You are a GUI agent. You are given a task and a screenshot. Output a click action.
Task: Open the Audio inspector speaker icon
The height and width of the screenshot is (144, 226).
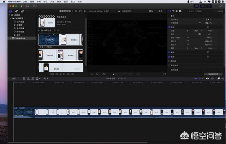click(177, 11)
